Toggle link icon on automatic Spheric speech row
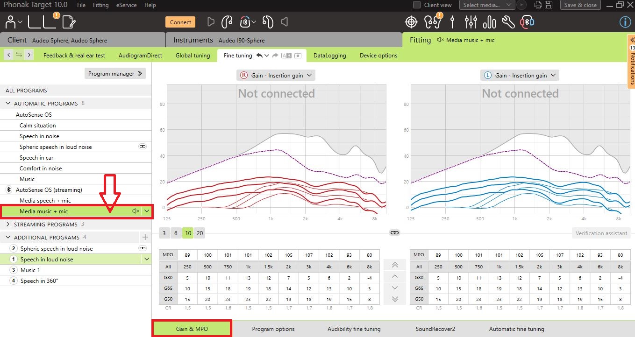Image resolution: width=635 pixels, height=337 pixels. pos(143,147)
